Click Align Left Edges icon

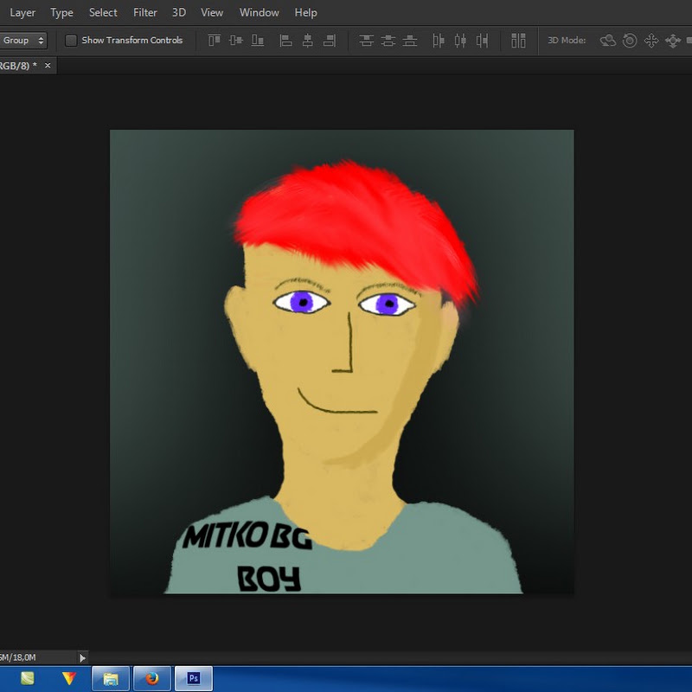click(286, 41)
